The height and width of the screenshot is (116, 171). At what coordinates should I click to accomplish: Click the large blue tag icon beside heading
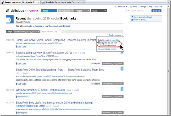(10, 19)
